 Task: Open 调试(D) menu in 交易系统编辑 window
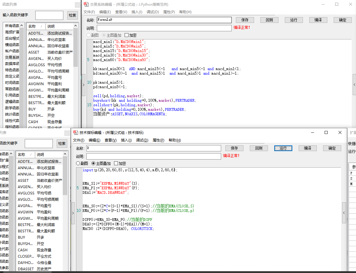[153, 12]
